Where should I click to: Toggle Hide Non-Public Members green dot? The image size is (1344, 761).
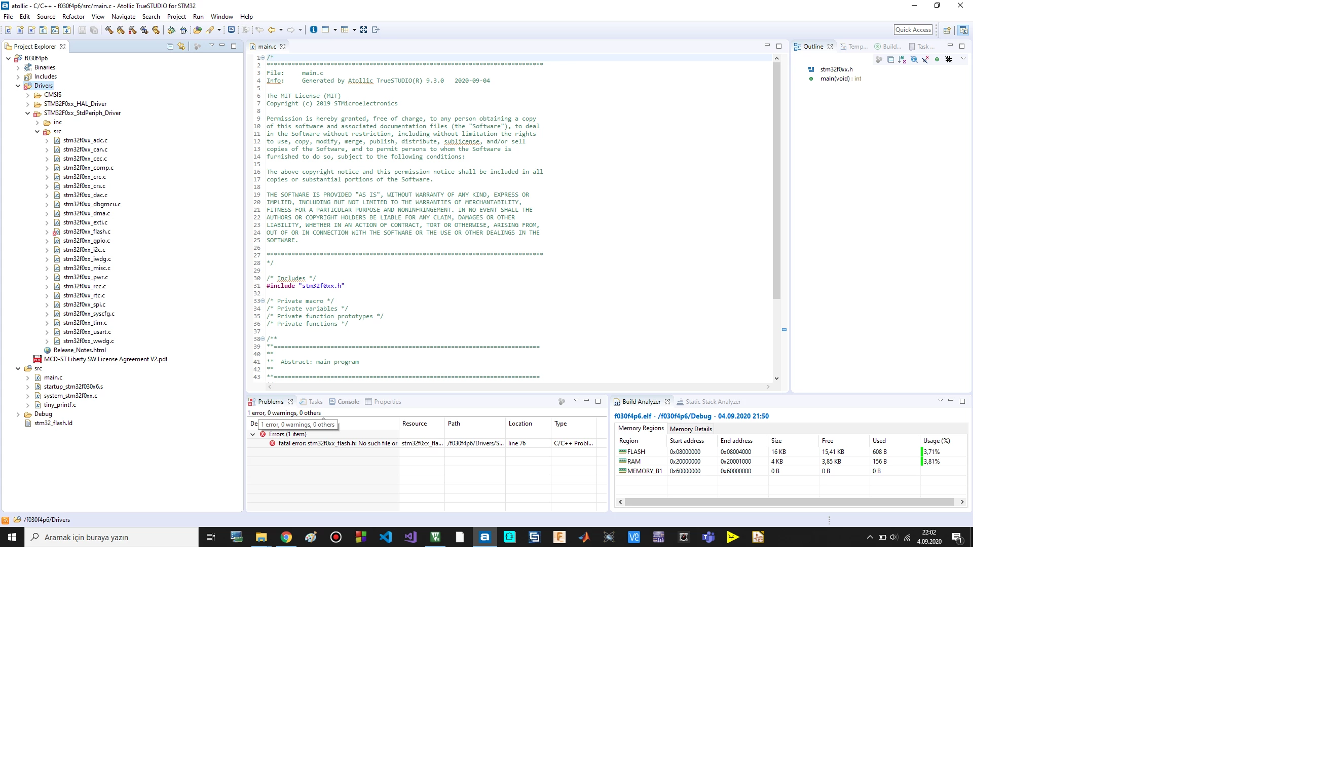[x=937, y=60]
